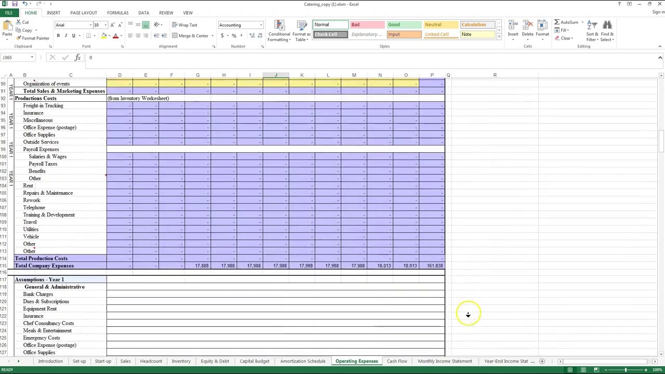Viewport: 665px width, 374px height.
Task: Add a new sheet with the plus icon
Action: pos(542,361)
